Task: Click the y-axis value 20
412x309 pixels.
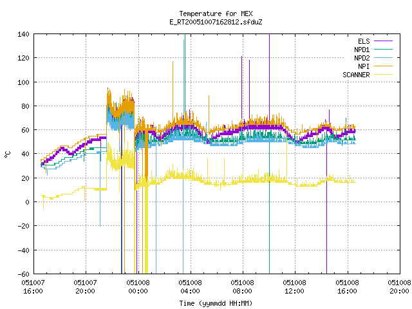Action: click(x=26, y=178)
